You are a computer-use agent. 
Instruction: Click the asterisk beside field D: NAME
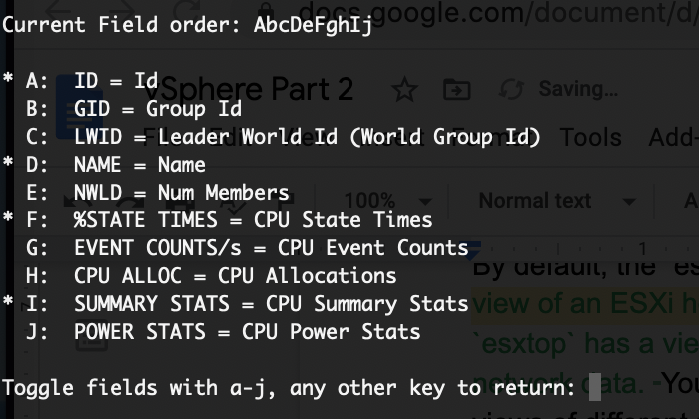8,165
